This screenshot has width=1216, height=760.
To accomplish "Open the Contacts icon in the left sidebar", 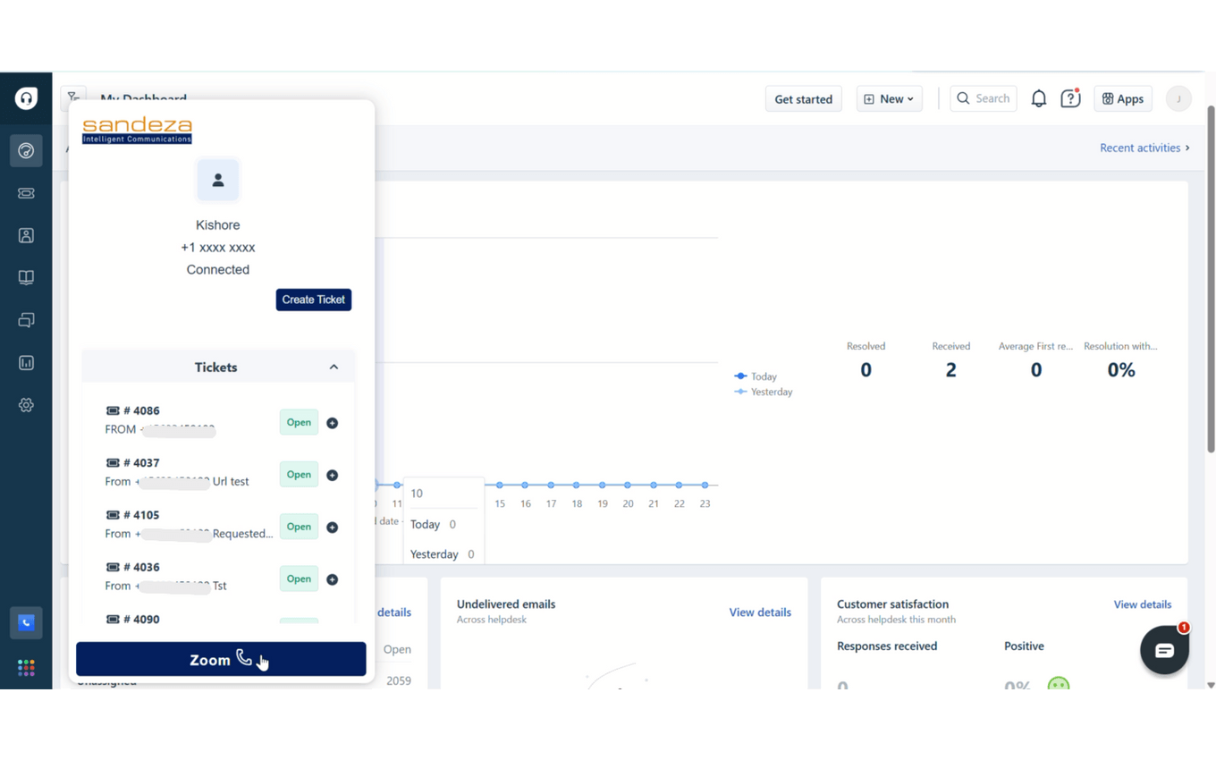I will 26,235.
